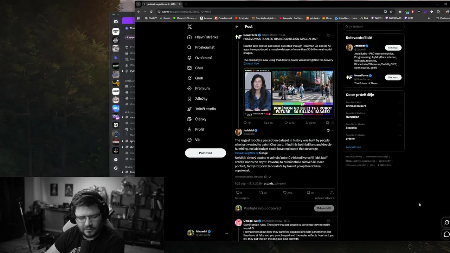Open Grok floating button at right edge
Viewport: 450px width, 253px height.
coord(447,222)
